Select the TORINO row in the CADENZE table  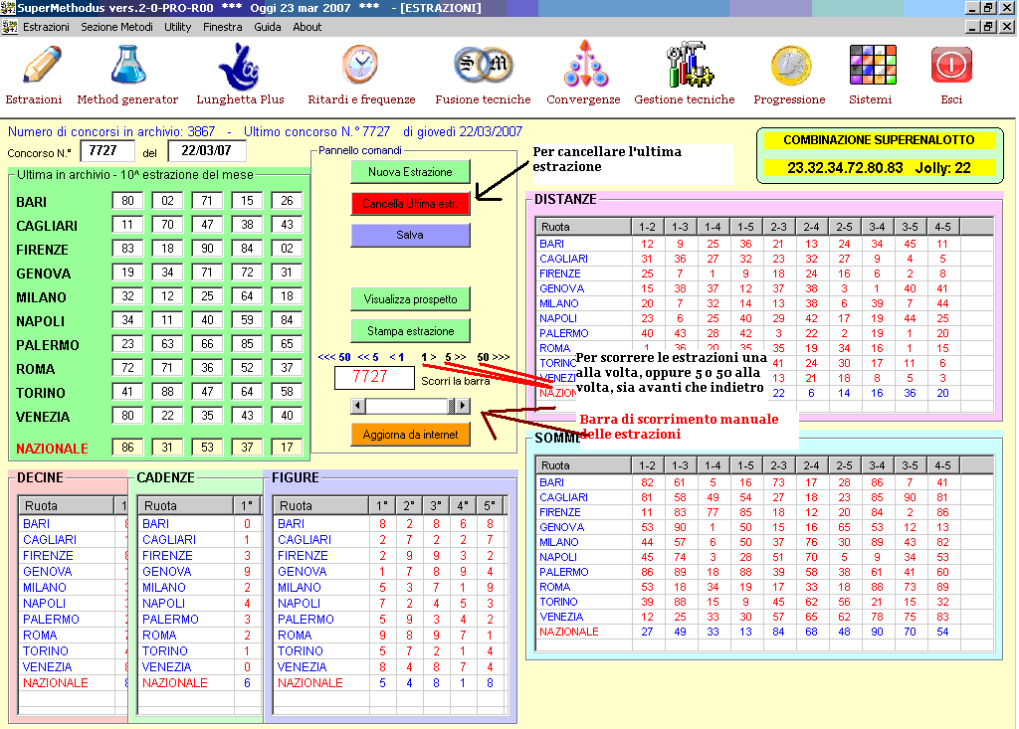coord(199,651)
